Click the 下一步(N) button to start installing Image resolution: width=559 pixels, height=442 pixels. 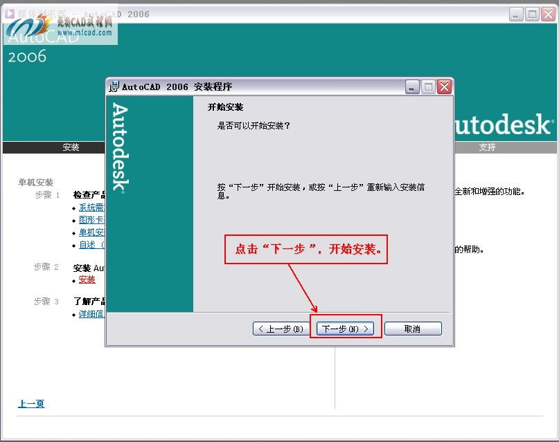(x=345, y=329)
